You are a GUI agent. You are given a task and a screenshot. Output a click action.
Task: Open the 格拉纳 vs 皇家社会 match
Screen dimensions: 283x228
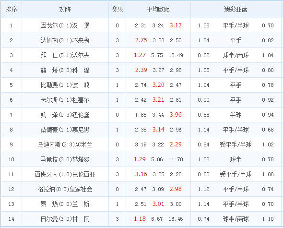pos(65,189)
